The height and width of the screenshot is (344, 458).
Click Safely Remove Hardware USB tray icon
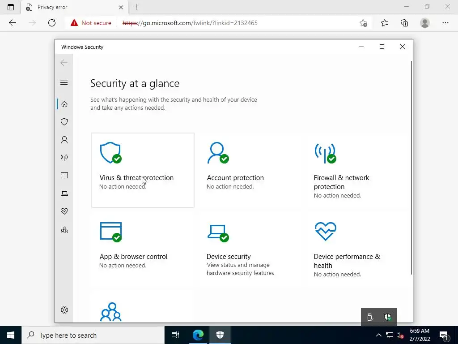tap(370, 317)
